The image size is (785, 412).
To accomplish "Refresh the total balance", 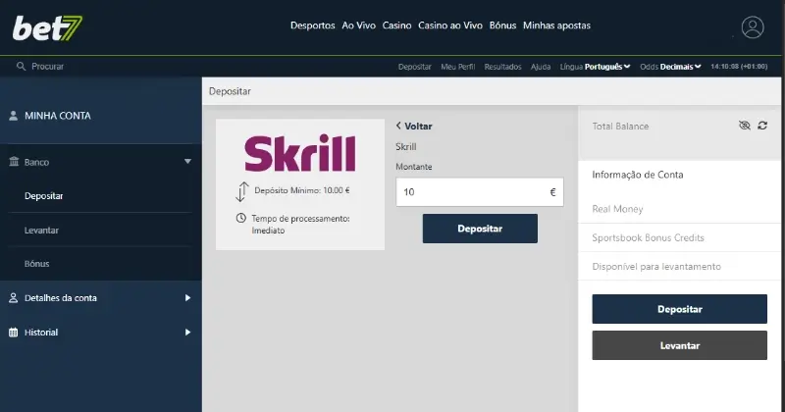I will click(762, 127).
